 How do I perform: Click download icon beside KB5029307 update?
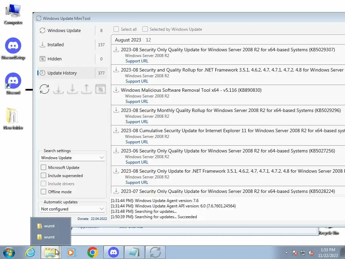click(116, 49)
